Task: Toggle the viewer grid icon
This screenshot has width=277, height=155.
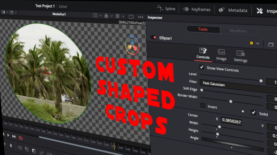Action: tap(118, 16)
